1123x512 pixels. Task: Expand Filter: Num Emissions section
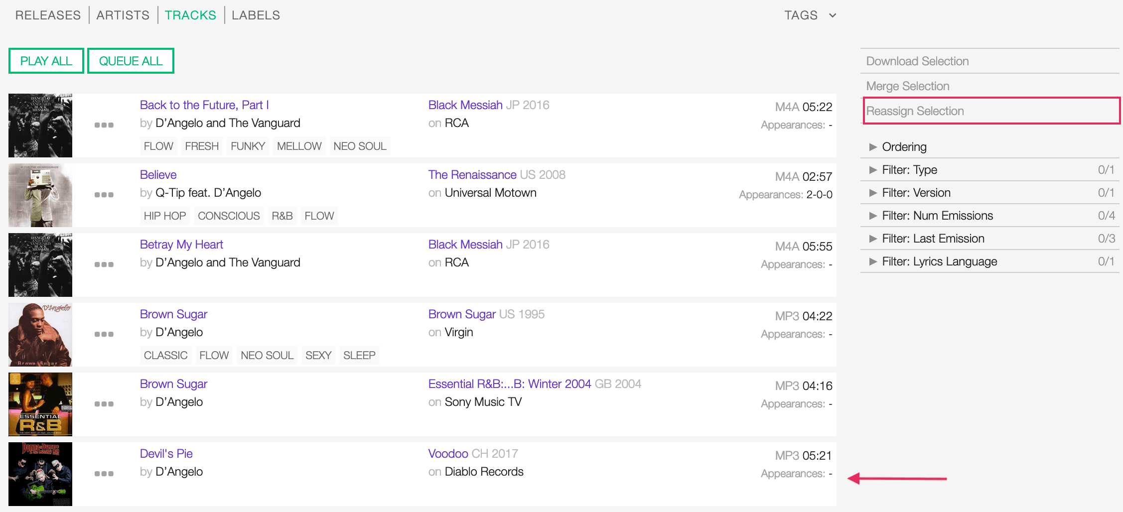(x=989, y=216)
